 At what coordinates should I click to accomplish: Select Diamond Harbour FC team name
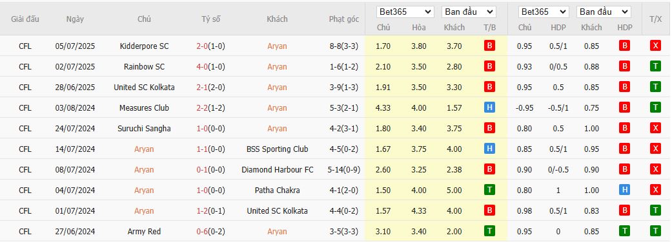point(278,170)
